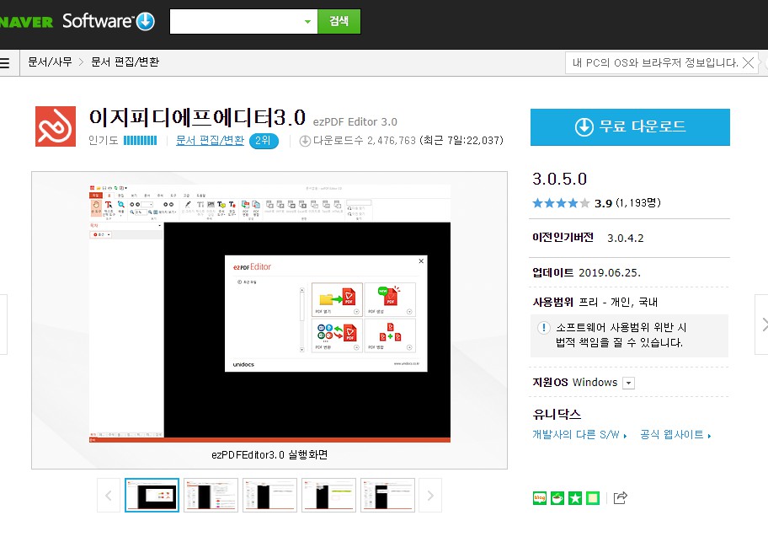This screenshot has width=768, height=542.
Task: Open the 문서 편집/변환 breadcrumb
Action: [125, 62]
